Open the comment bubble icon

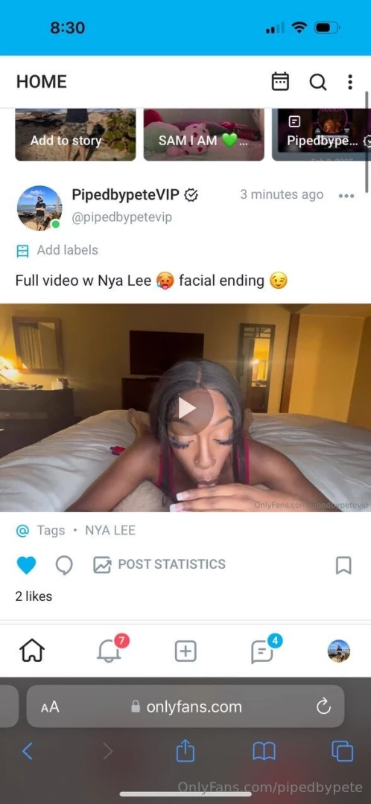pos(64,565)
